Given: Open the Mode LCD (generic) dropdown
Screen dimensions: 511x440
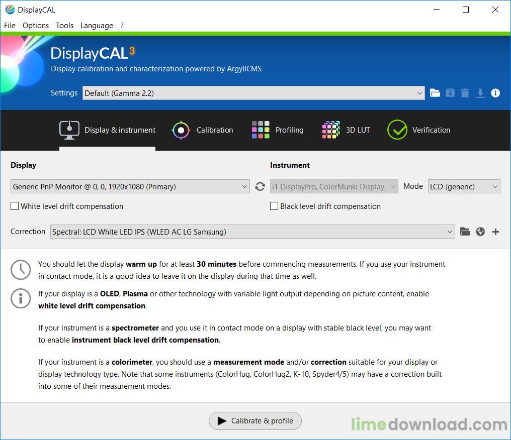Looking at the screenshot, I should [x=464, y=186].
